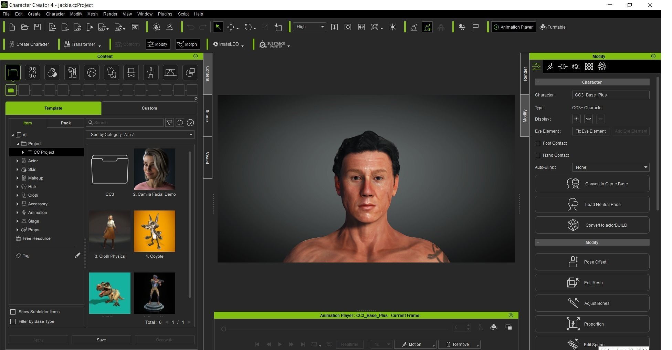Viewport: 672px width, 350px height.
Task: Click the Save button in Content panel
Action: coord(101,340)
